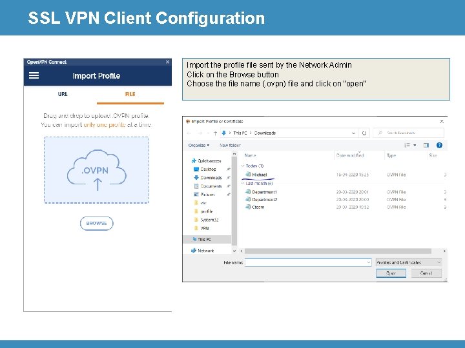
Task: Open the Profiles and Certificates filter dropdown
Action: pos(409,262)
